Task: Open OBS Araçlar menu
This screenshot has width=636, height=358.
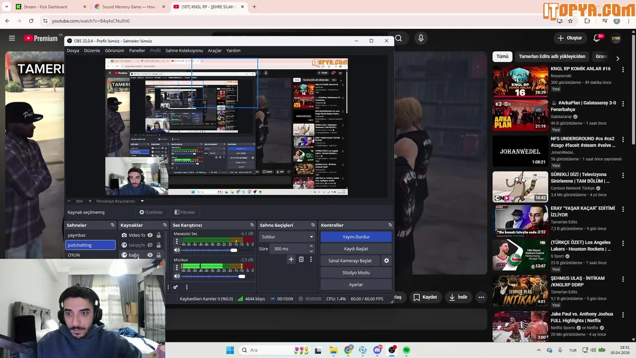Action: point(215,50)
